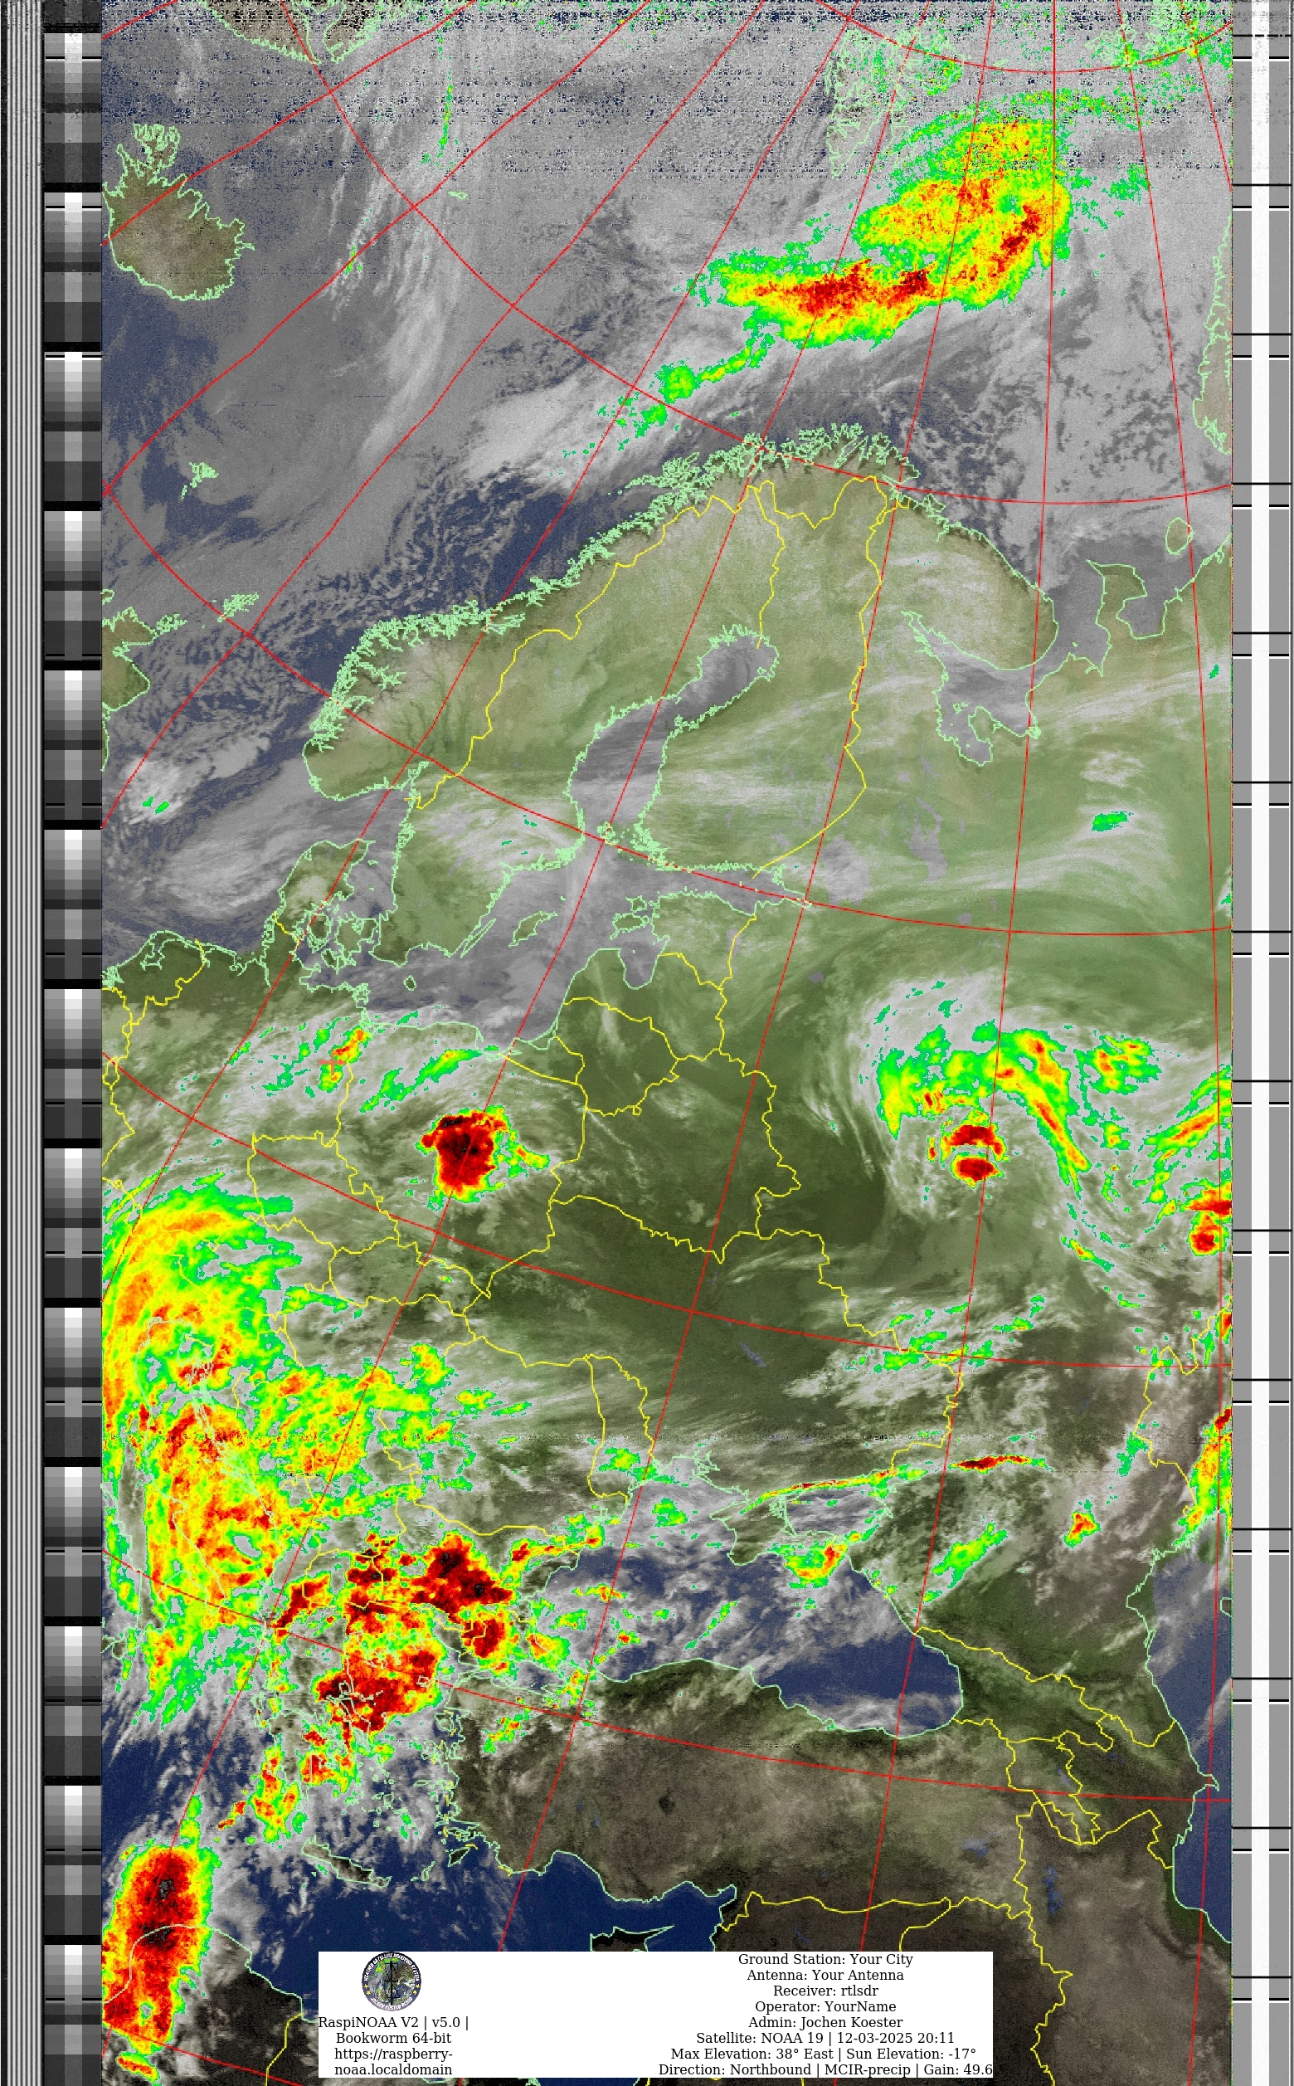The width and height of the screenshot is (1294, 2086).
Task: Click 'Ground Station: Your City' line
Action: point(826,1959)
